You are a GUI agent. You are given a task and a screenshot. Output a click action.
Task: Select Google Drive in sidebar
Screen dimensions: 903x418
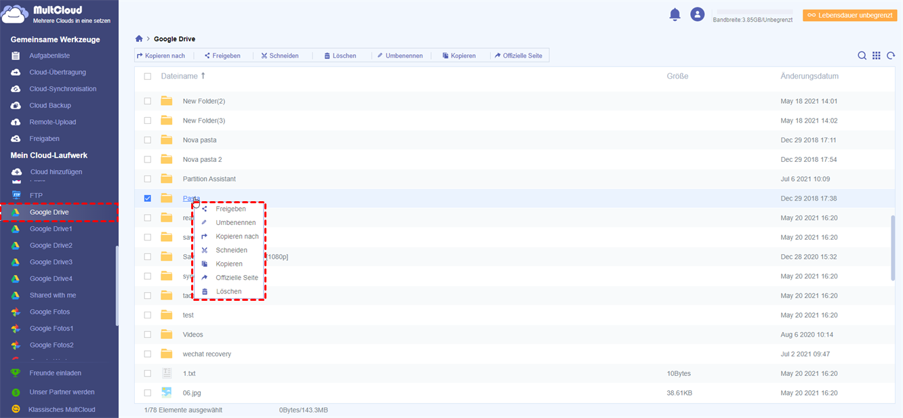pos(59,212)
